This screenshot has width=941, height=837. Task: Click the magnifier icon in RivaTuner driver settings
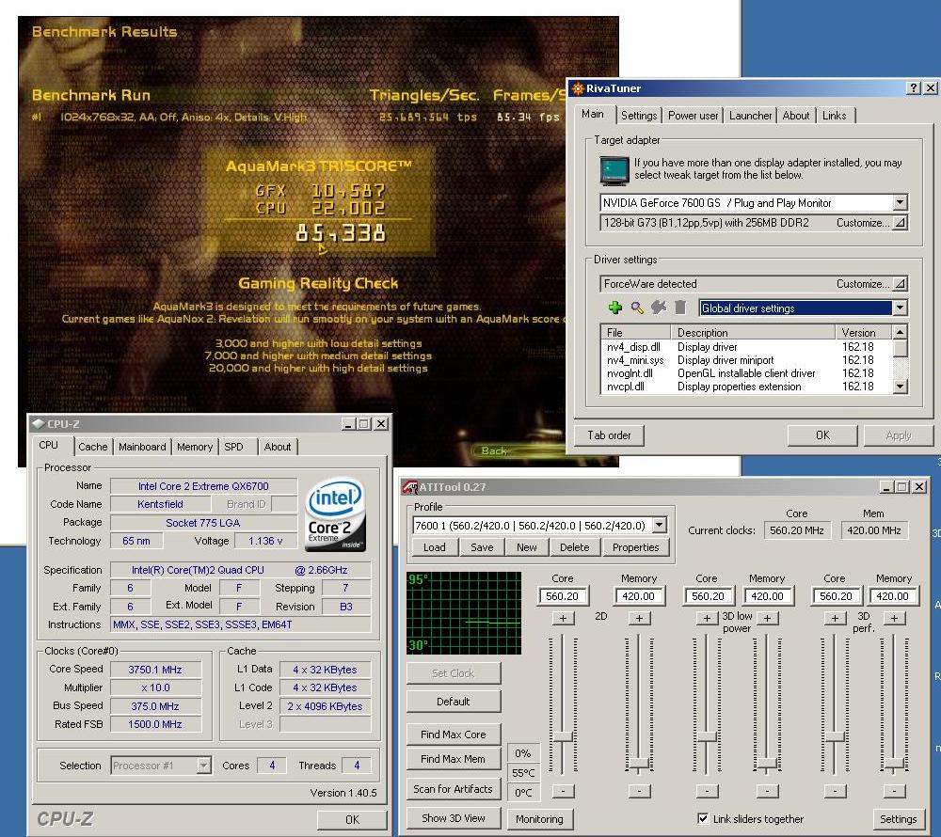pyautogui.click(x=637, y=308)
